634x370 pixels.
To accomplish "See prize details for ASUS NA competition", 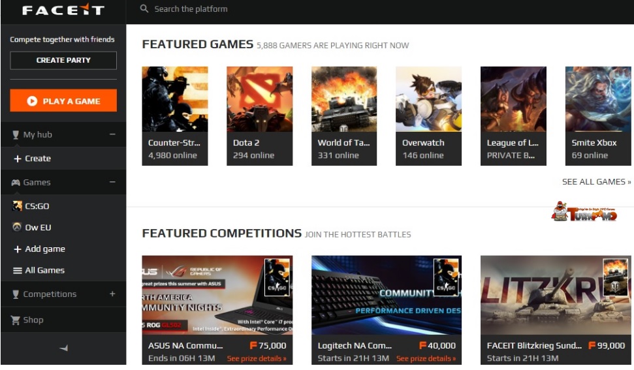I will (257, 358).
